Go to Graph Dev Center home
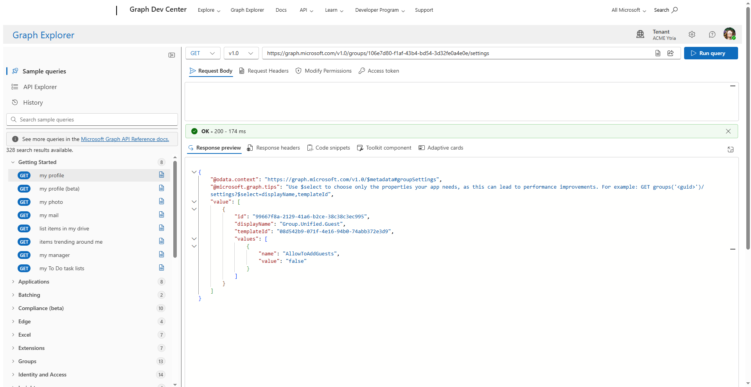The width and height of the screenshot is (751, 387). tap(158, 9)
